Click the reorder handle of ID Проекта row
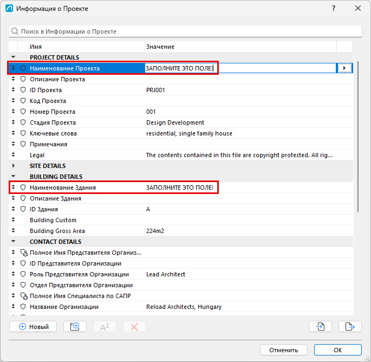 (x=13, y=90)
